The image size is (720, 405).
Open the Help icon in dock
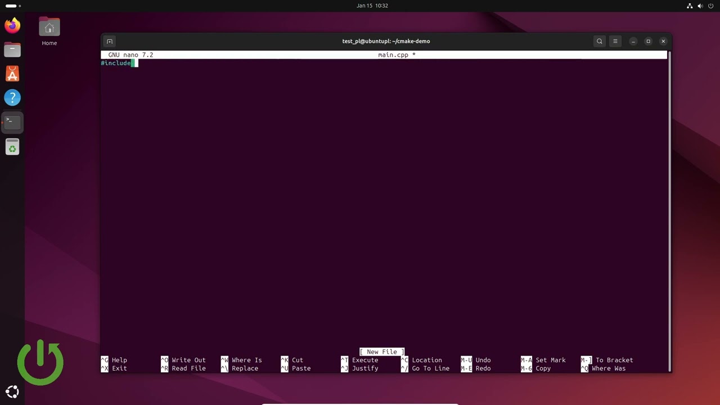coord(12,98)
